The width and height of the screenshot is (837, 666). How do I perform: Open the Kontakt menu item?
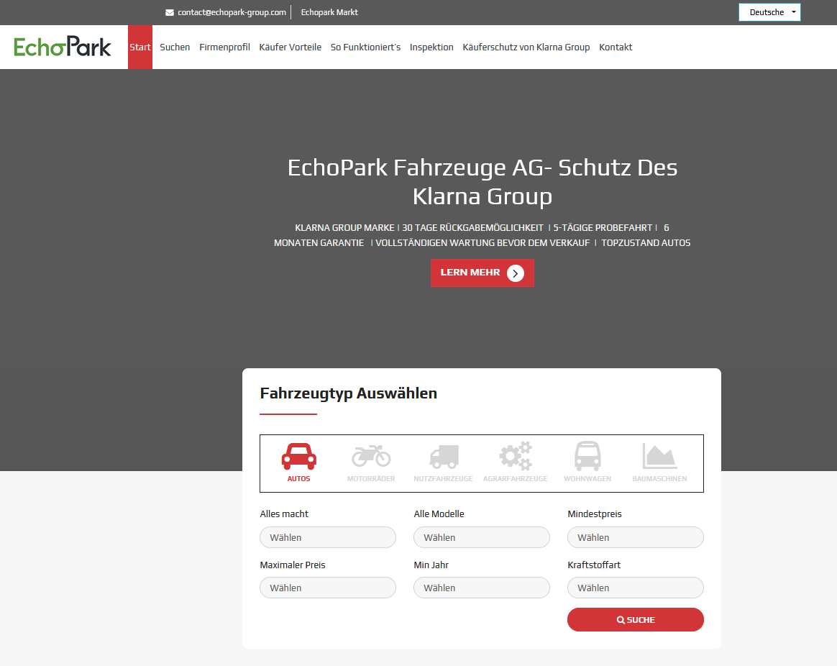click(616, 47)
